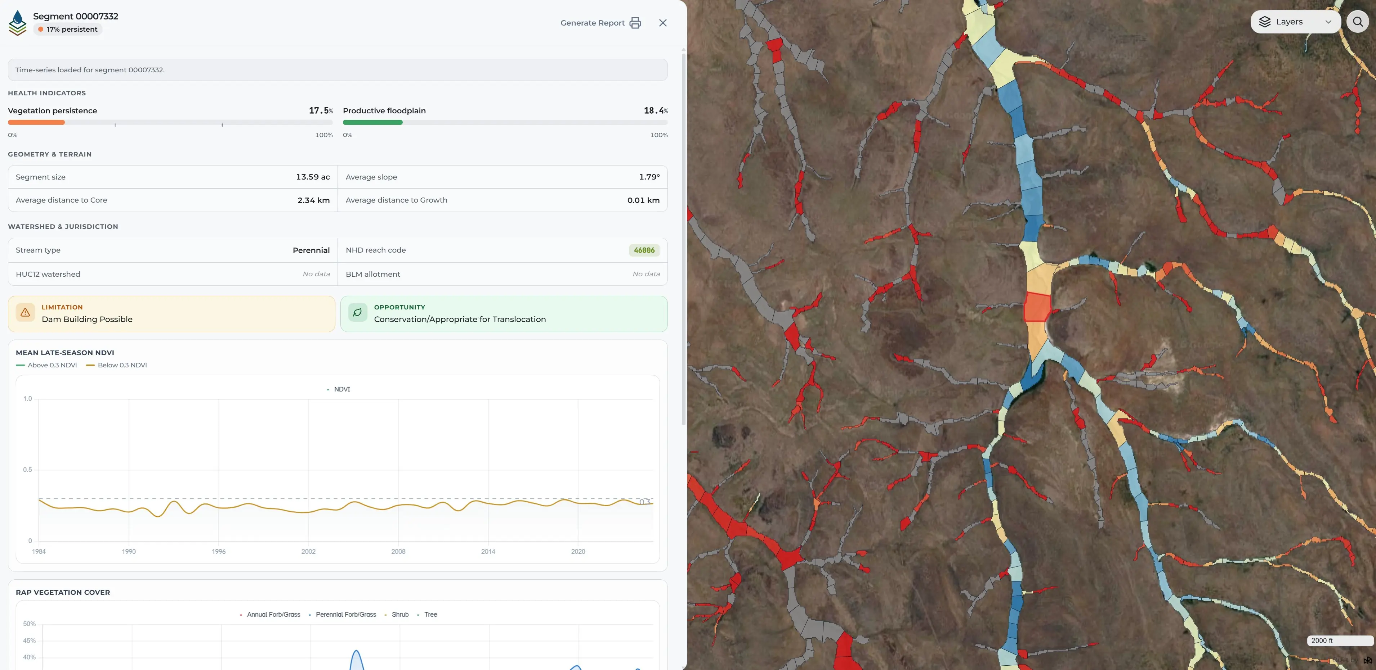Expand the Layers chevron arrow

(1328, 22)
